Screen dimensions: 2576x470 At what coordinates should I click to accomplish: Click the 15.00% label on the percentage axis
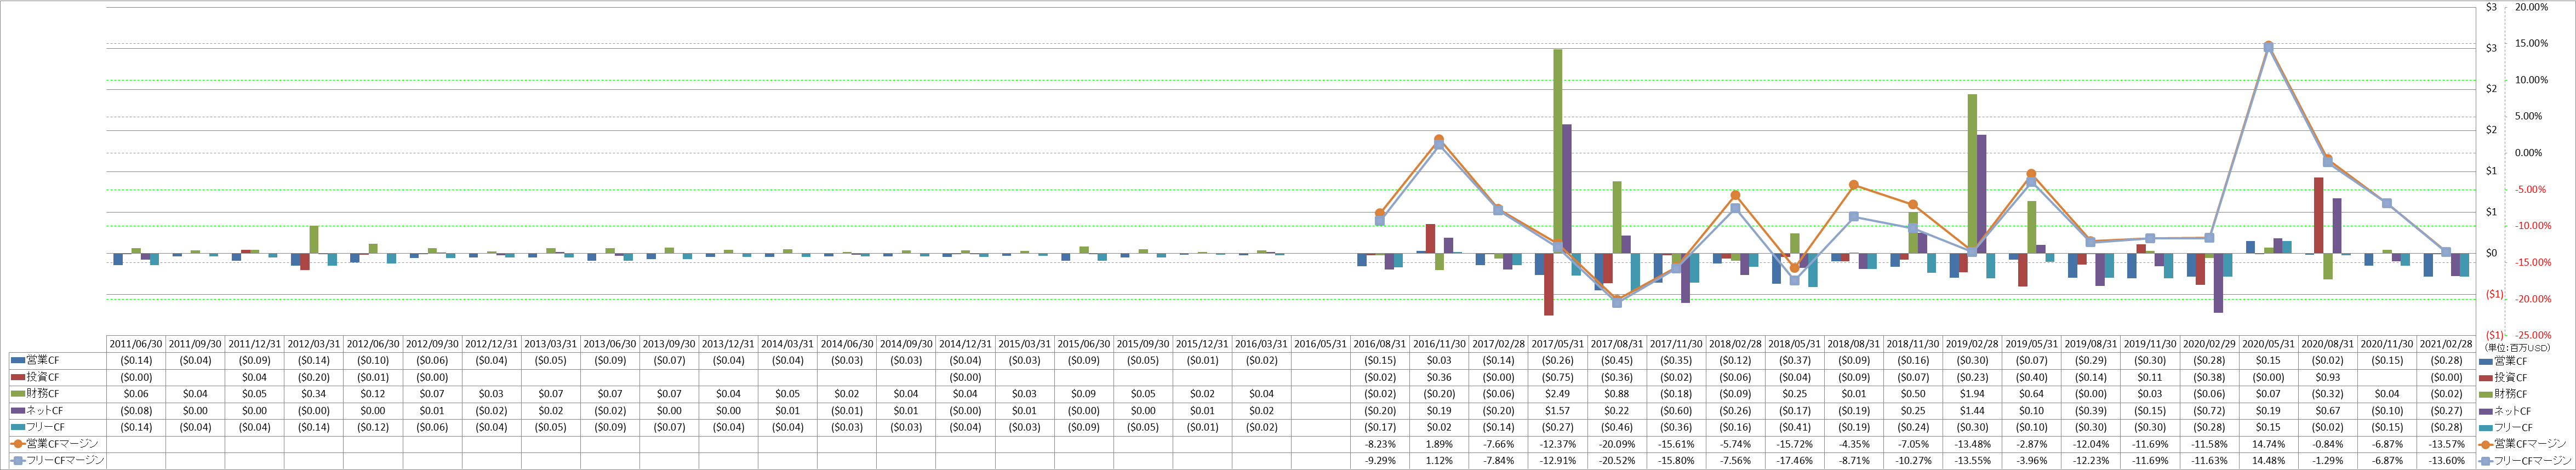pyautogui.click(x=2530, y=43)
